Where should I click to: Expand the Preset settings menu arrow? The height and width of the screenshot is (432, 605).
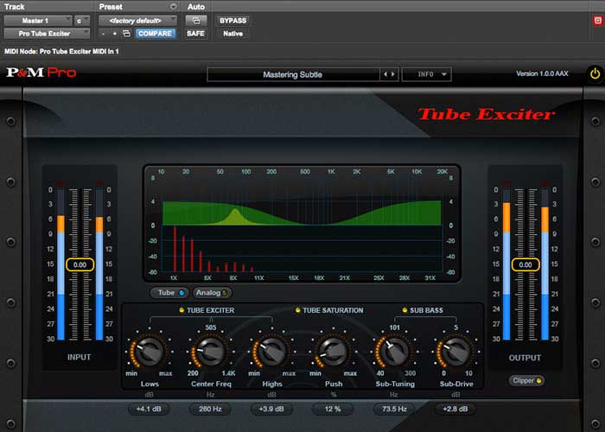tap(173, 7)
